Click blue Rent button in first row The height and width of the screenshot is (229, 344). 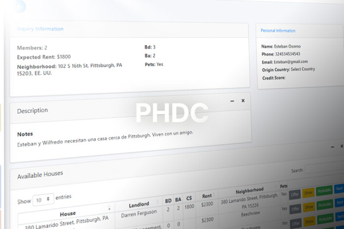[x=339, y=188]
